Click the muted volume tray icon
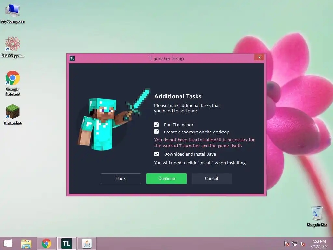The height and width of the screenshot is (250, 333). pos(302,244)
